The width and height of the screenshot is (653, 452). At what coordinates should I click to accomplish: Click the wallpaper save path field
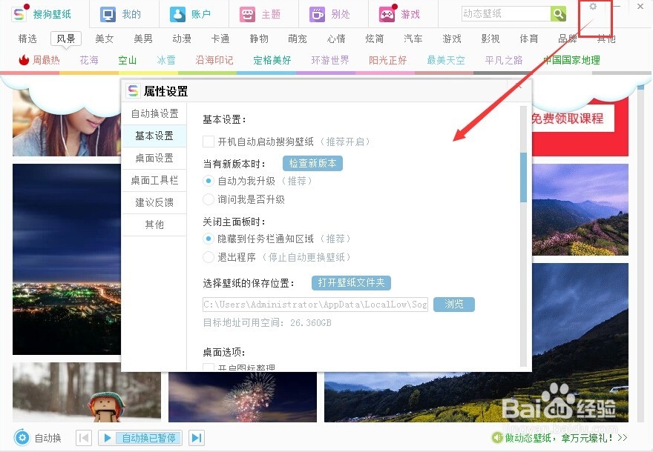(x=312, y=304)
